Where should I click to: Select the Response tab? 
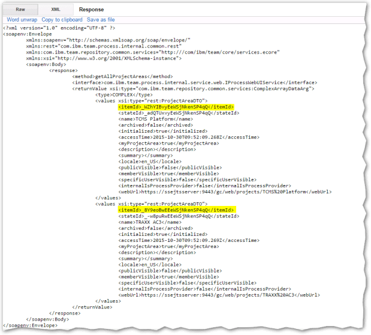coord(91,10)
